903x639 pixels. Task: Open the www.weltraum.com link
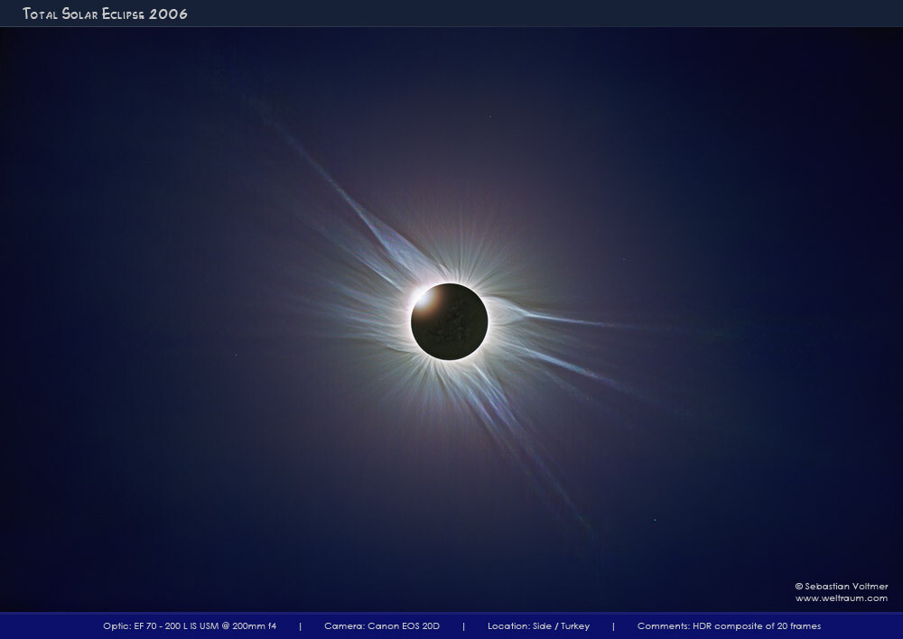click(841, 598)
